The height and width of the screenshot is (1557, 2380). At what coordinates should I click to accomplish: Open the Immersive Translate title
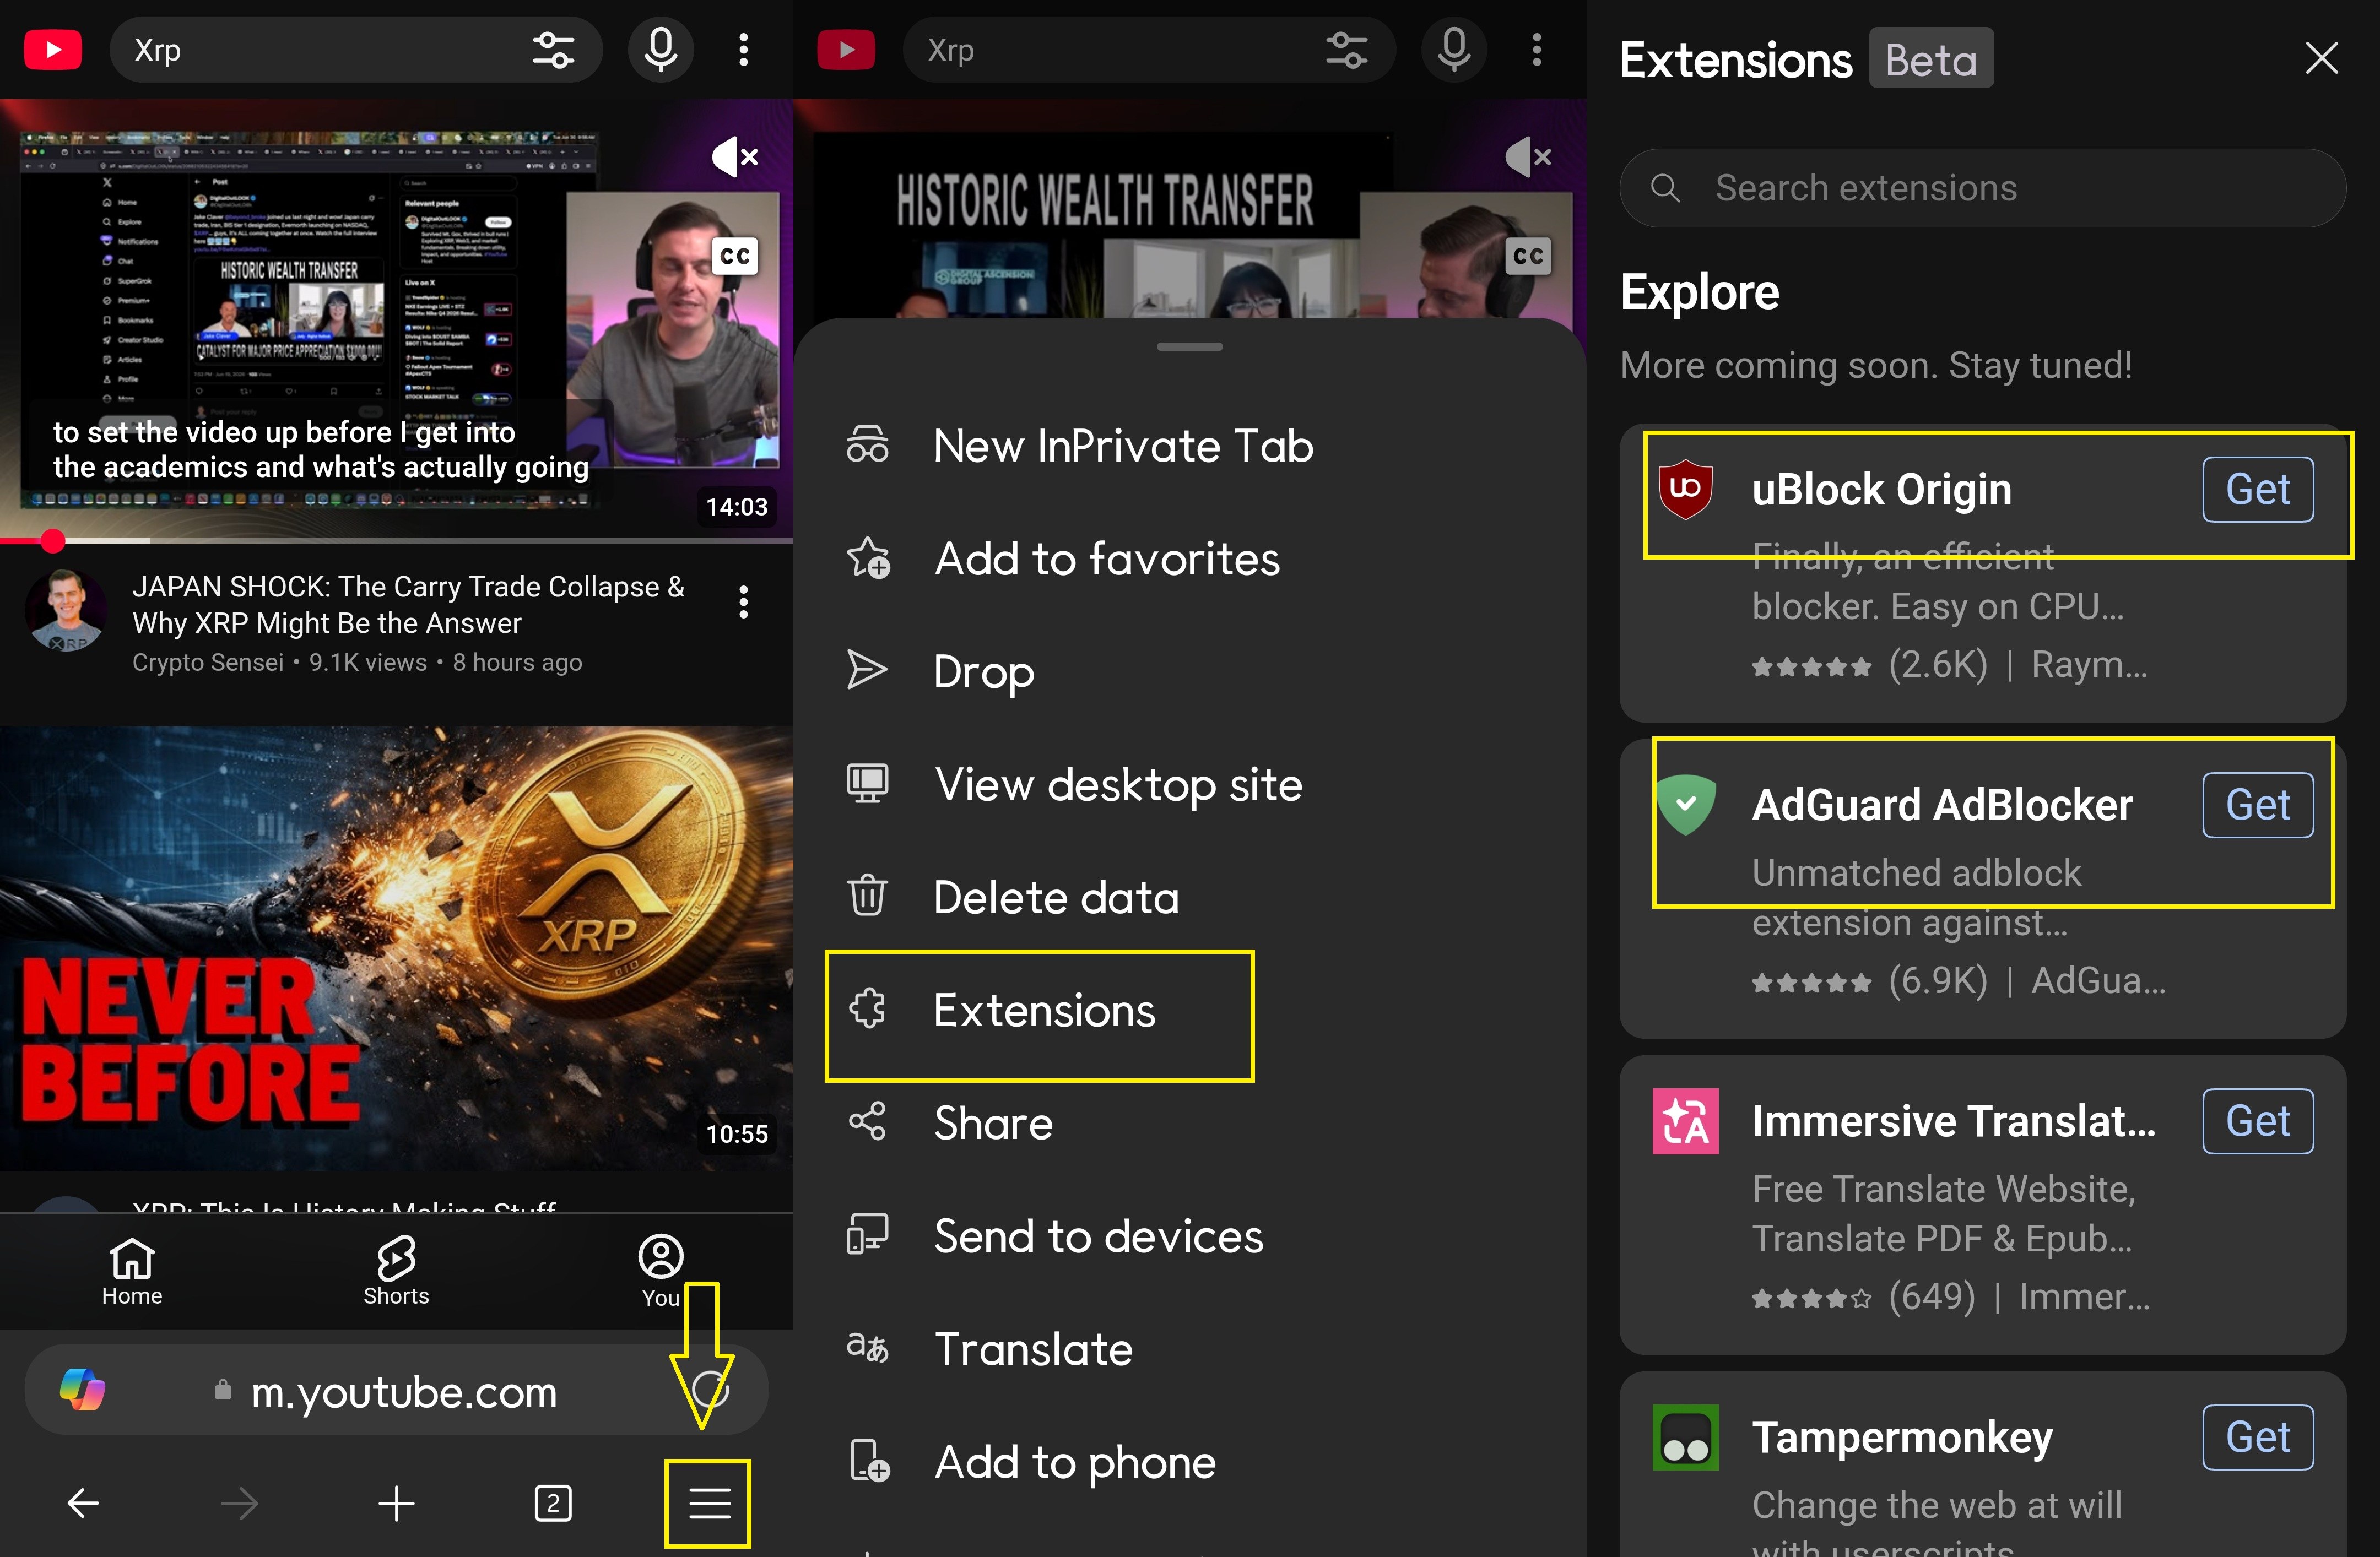tap(1954, 1121)
